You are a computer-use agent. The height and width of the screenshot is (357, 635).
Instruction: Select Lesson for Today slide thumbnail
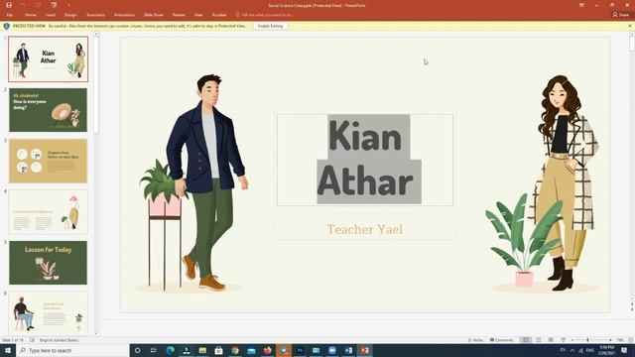tap(49, 263)
